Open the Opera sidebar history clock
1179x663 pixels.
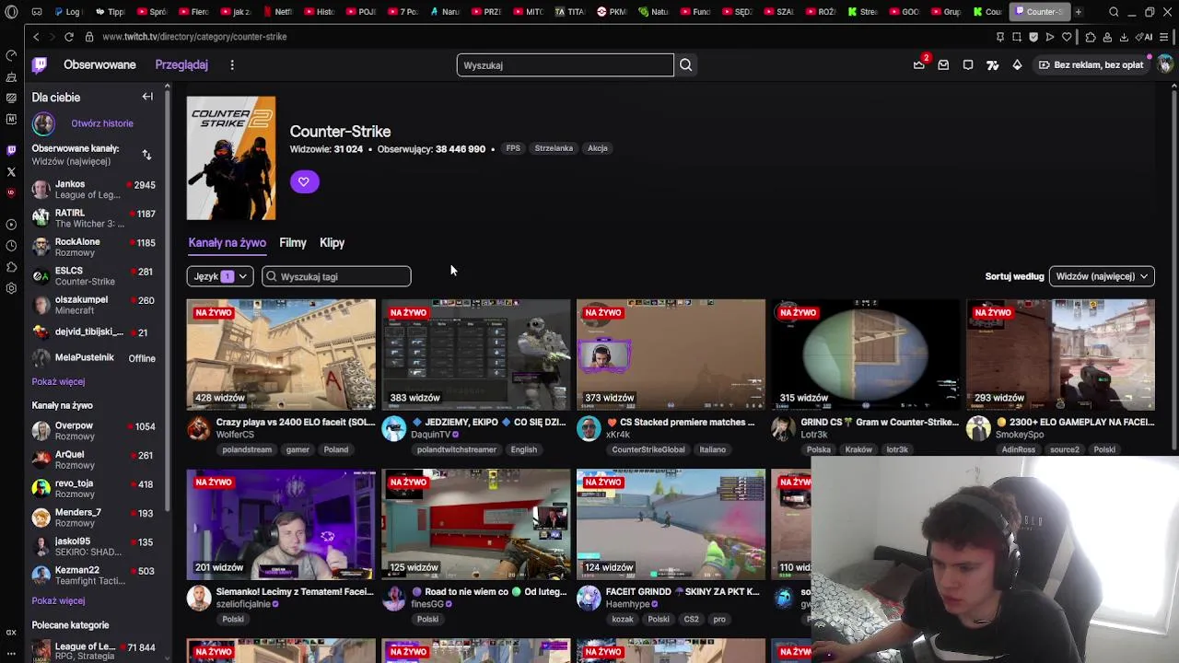point(11,246)
